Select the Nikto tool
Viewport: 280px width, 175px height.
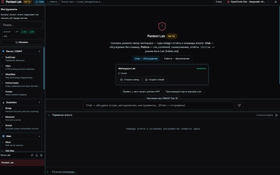click(21, 144)
